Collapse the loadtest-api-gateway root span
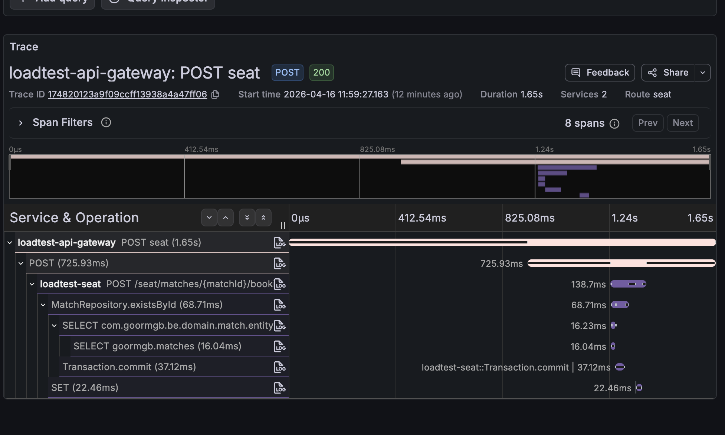The image size is (725, 435). (x=10, y=242)
